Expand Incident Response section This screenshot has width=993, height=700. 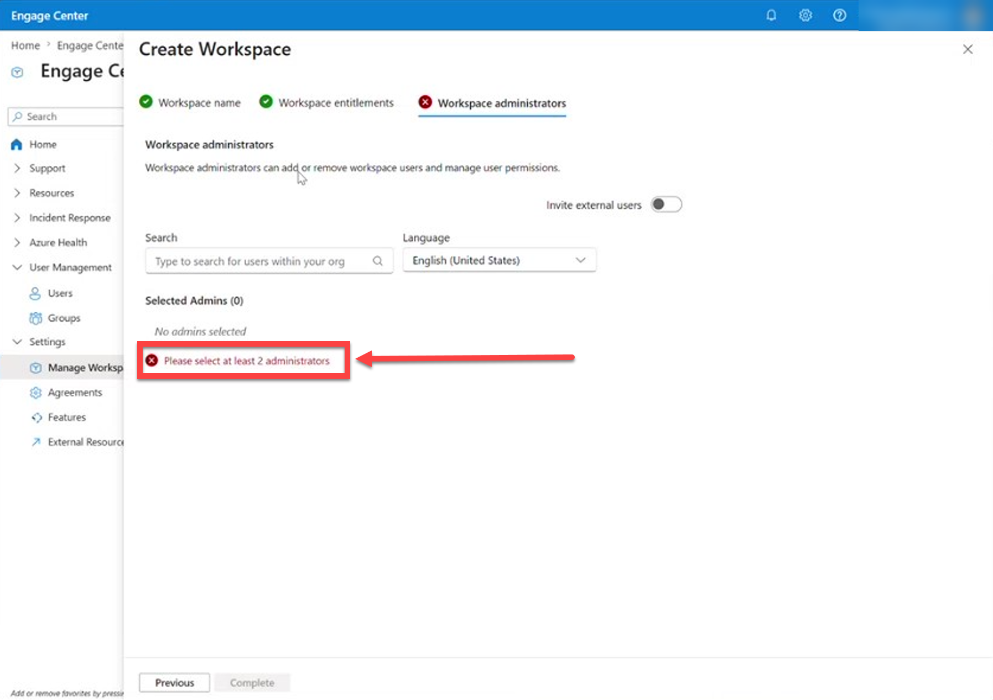pos(17,218)
